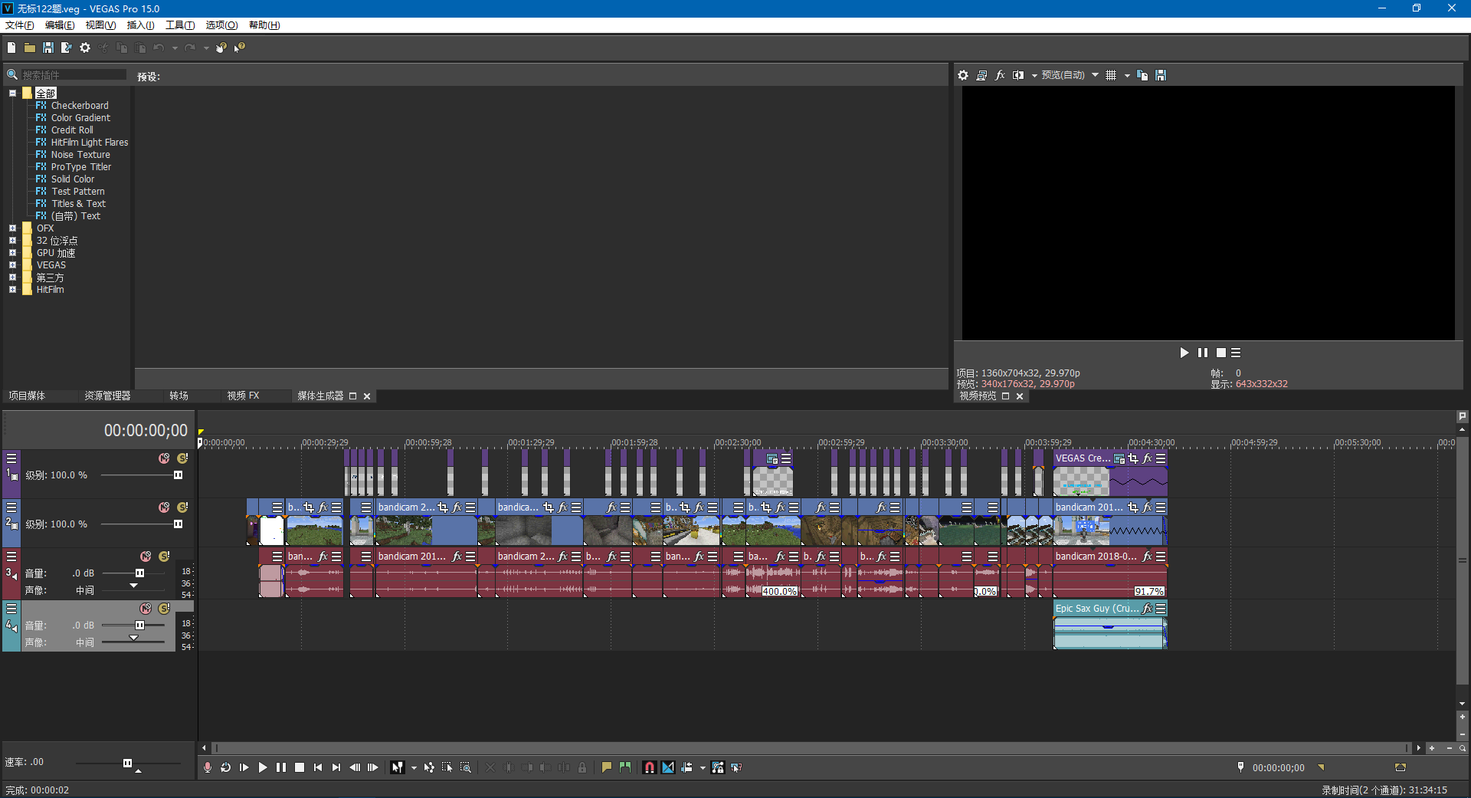The width and height of the screenshot is (1471, 798).
Task: Toggle split screen view in preview
Action: coord(1018,75)
